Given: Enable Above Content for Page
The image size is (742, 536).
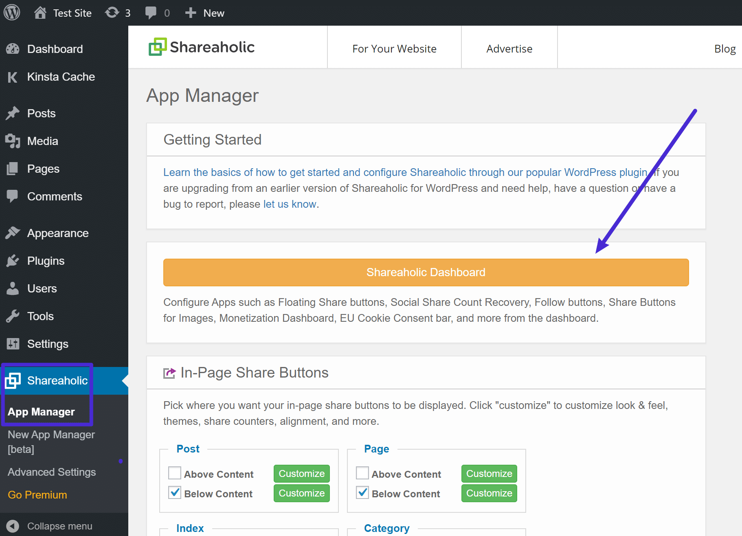Looking at the screenshot, I should point(362,473).
